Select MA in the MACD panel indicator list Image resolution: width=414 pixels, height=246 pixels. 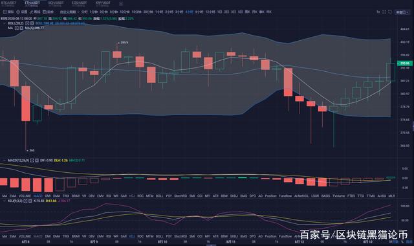5,196
